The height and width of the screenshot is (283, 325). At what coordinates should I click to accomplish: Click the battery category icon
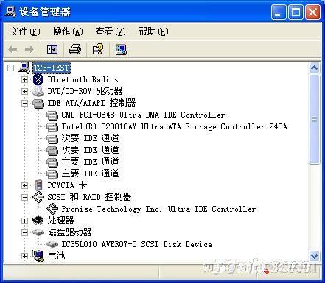pos(38,256)
